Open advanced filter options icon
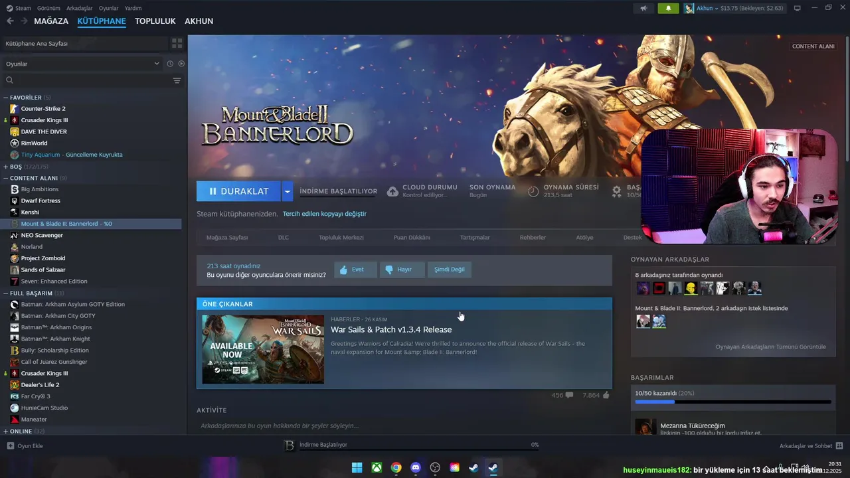Viewport: 850px width, 478px height. pyautogui.click(x=177, y=80)
